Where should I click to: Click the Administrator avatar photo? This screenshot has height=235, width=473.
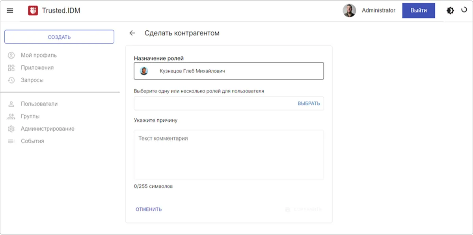pyautogui.click(x=349, y=11)
